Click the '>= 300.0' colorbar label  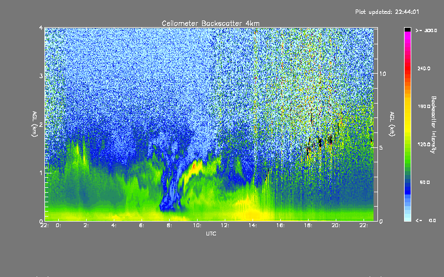pyautogui.click(x=426, y=30)
